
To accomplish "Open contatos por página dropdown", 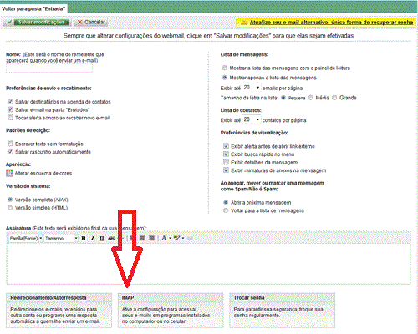I will tap(252, 119).
